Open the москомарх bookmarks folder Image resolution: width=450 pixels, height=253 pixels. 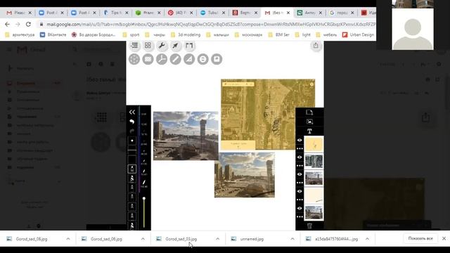(248, 34)
